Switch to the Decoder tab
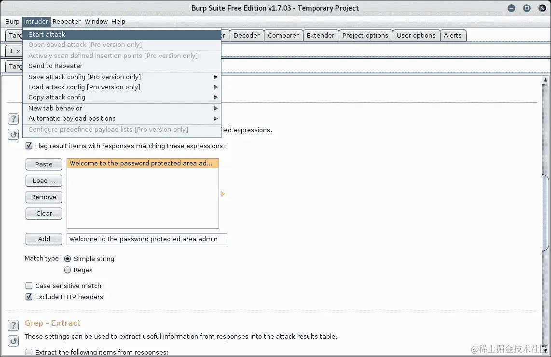This screenshot has width=551, height=357. (x=247, y=36)
